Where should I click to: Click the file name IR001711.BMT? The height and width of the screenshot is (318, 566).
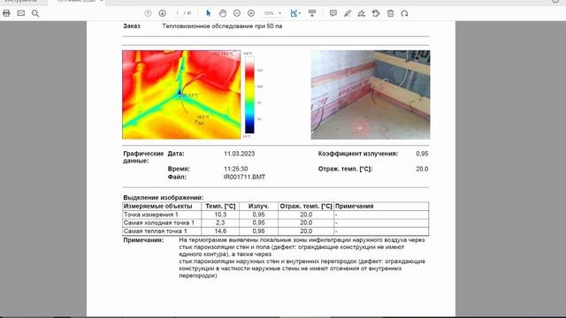(x=244, y=177)
